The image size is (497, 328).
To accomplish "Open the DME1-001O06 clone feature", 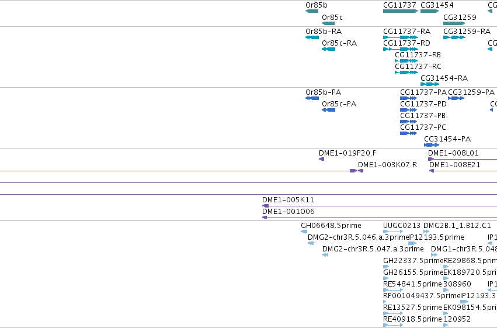I will (x=289, y=212).
